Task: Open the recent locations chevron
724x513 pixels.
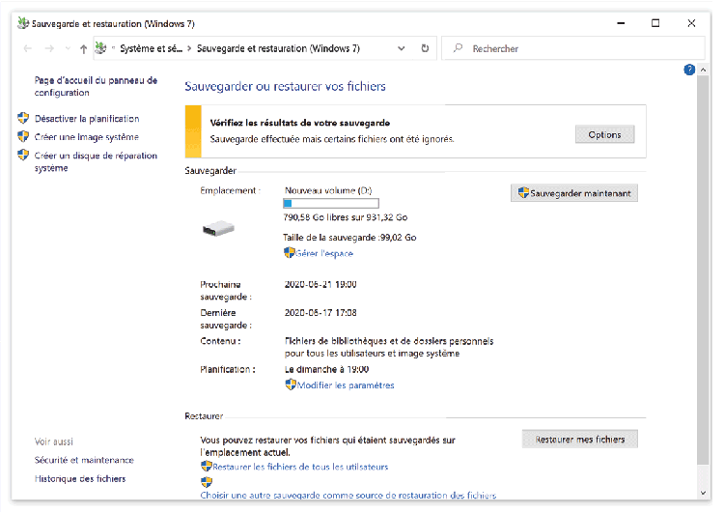Action: click(68, 48)
